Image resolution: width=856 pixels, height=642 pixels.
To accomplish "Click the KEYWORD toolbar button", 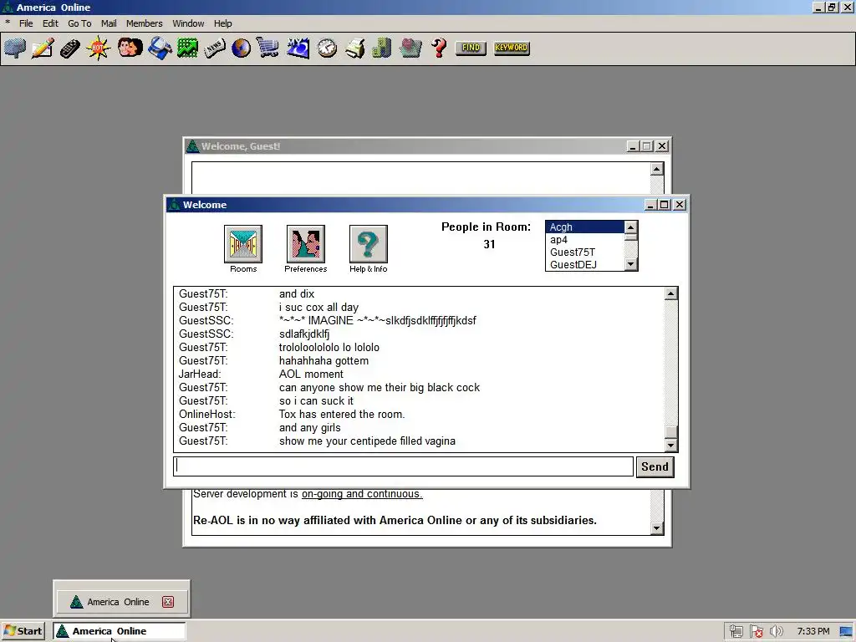I will 512,48.
